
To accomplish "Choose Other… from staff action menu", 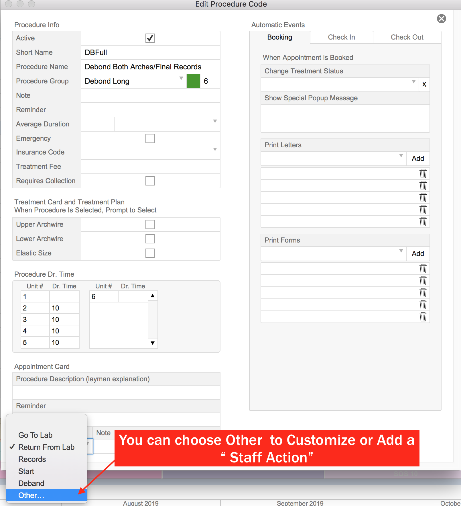I will click(31, 495).
